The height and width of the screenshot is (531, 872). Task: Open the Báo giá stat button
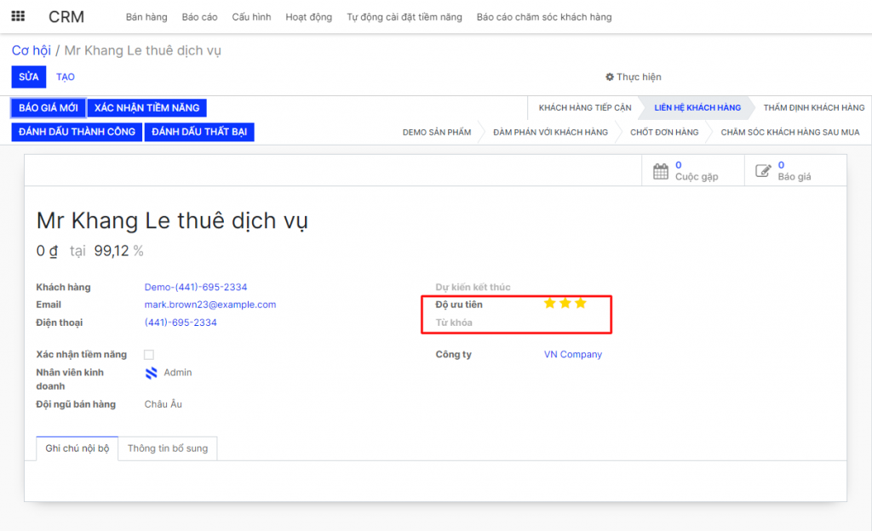pyautogui.click(x=795, y=170)
